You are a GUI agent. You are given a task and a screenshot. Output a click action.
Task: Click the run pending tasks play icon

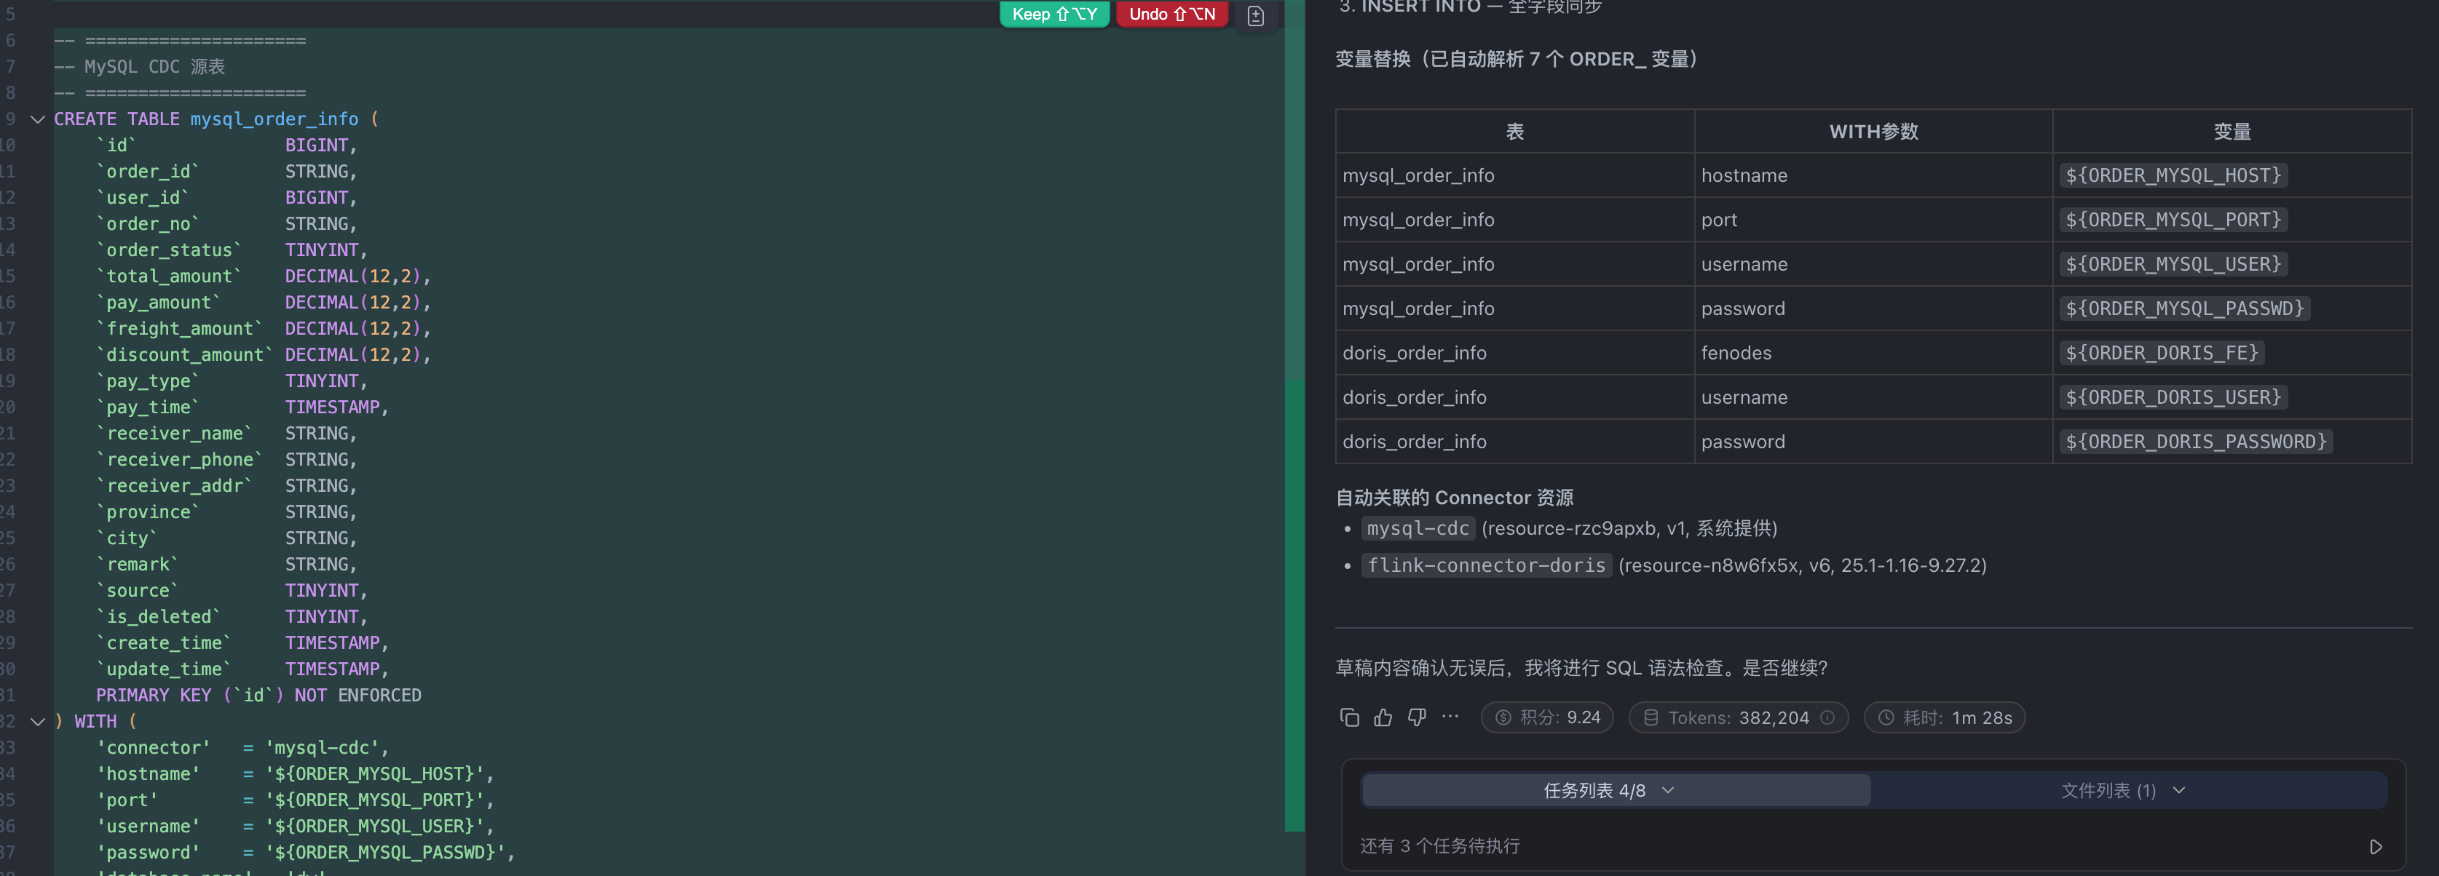(x=2375, y=847)
